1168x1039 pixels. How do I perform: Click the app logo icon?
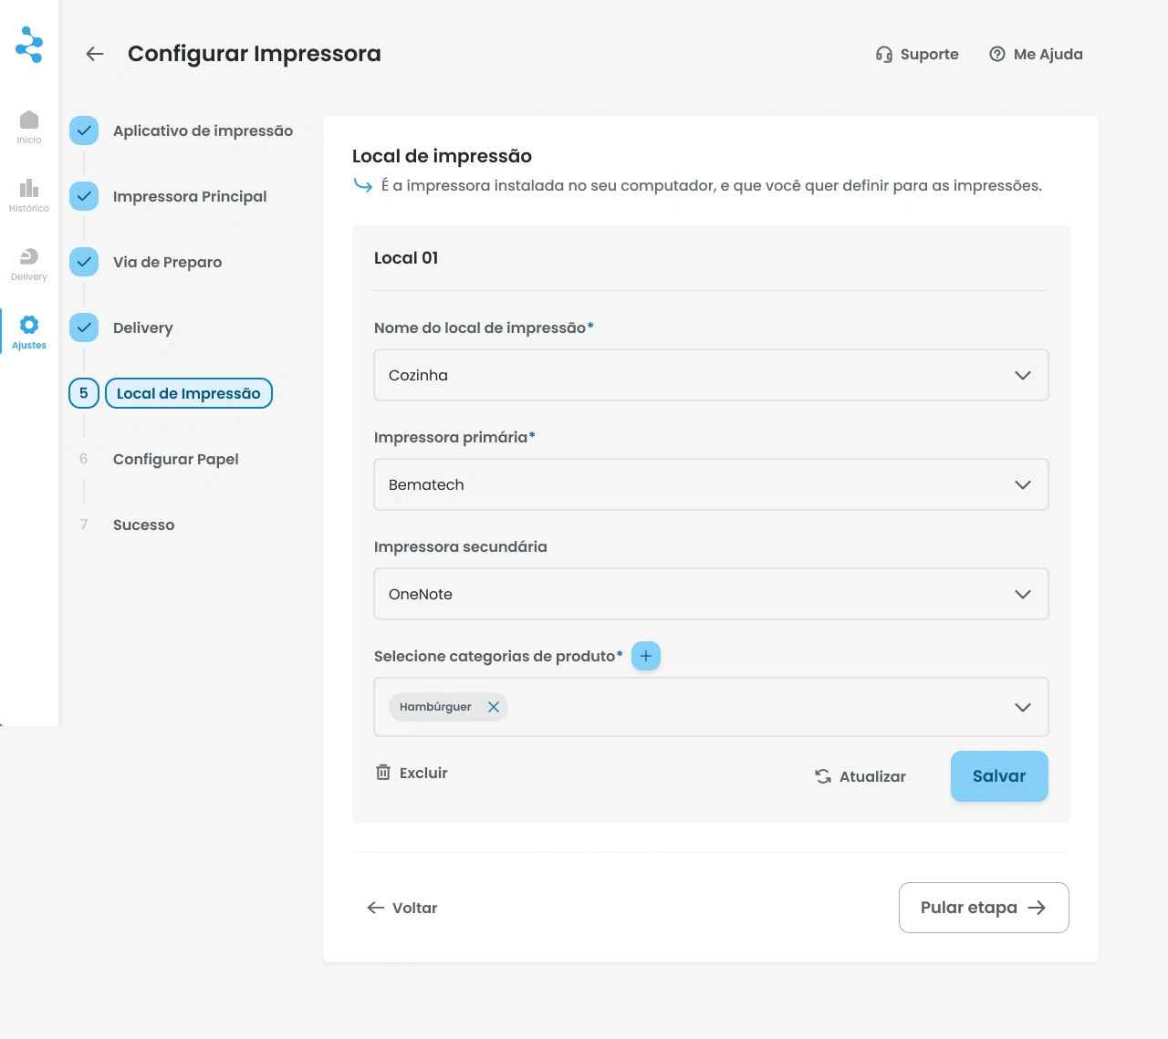point(29,44)
